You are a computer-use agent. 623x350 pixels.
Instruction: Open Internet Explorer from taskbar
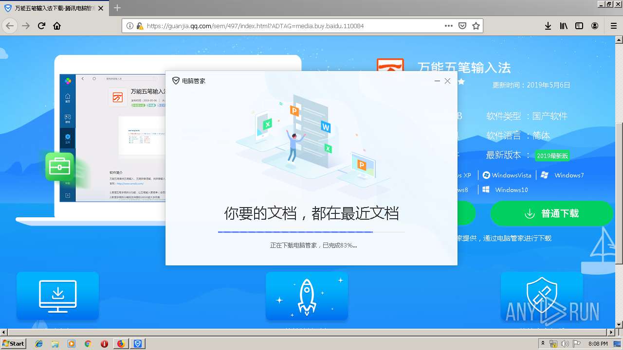pos(39,344)
